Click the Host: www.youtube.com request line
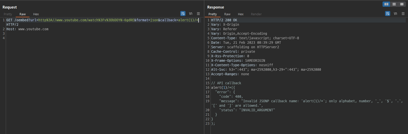The height and width of the screenshot is (134, 408). tap(27, 29)
